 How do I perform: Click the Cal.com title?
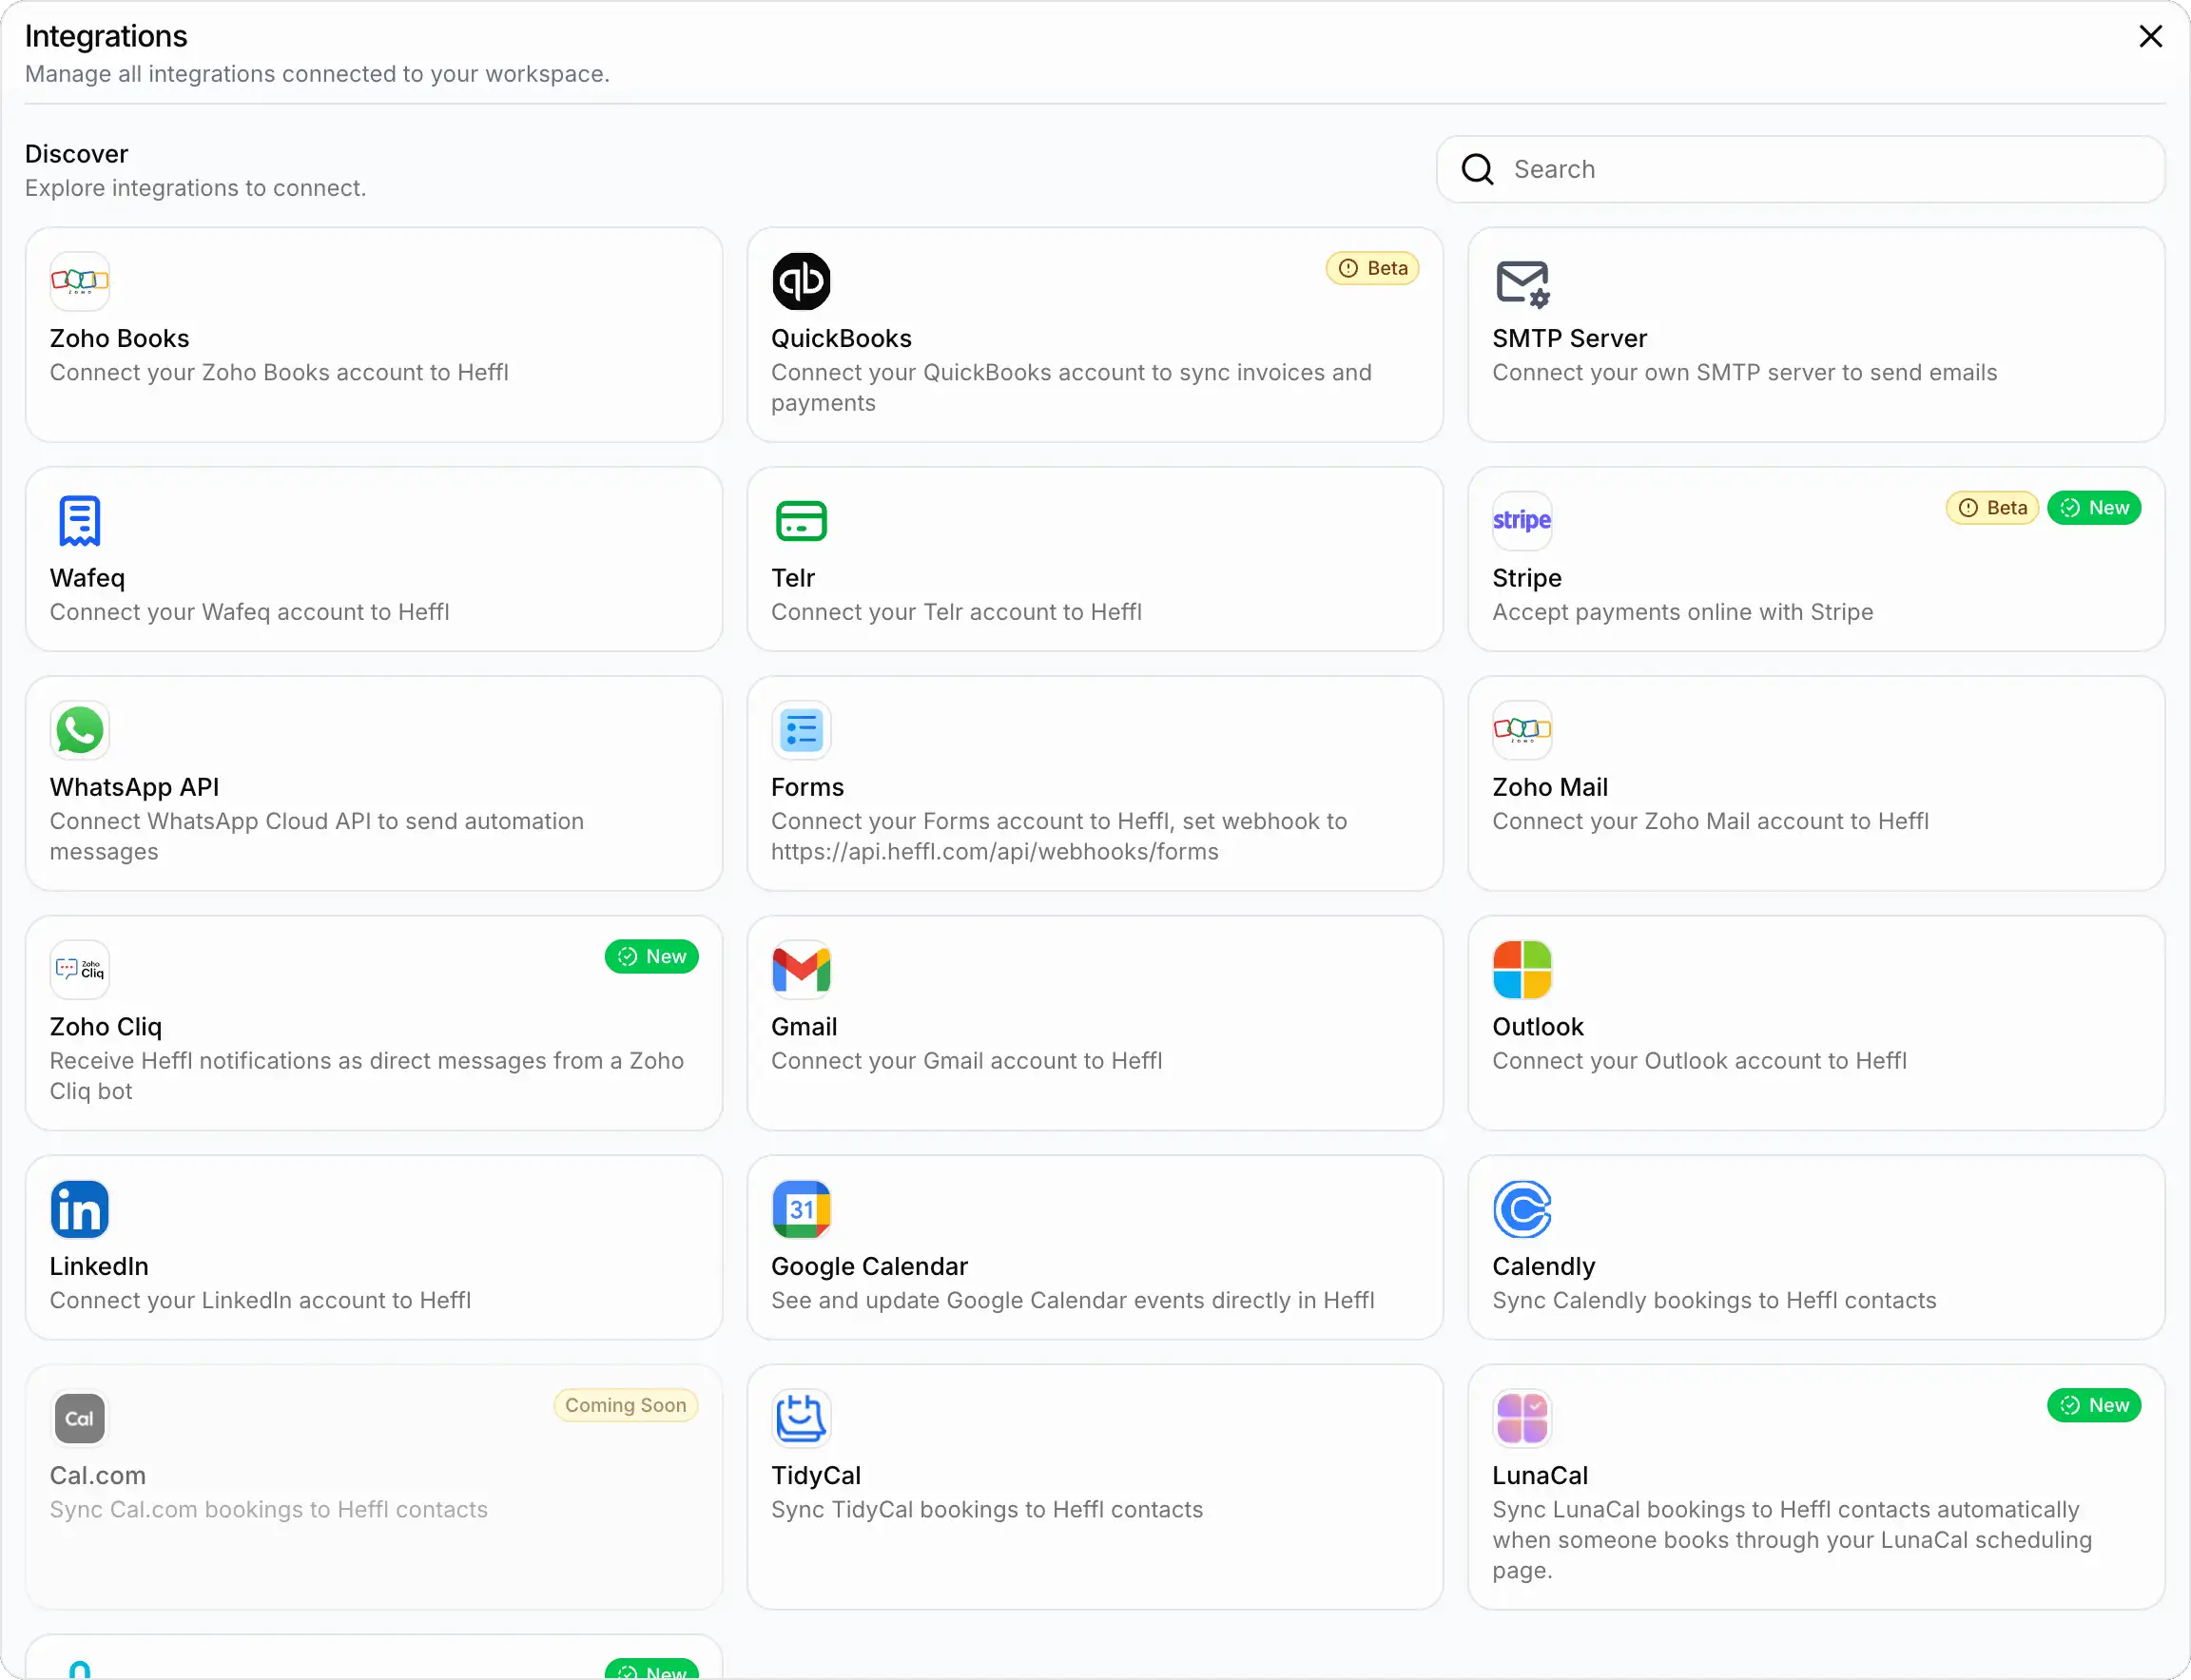[98, 1476]
